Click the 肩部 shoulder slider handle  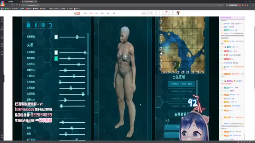pos(71,128)
